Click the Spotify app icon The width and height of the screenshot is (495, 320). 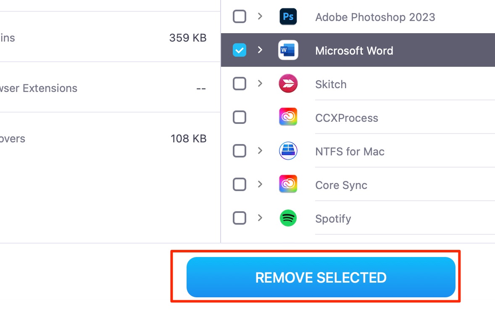[x=288, y=218]
